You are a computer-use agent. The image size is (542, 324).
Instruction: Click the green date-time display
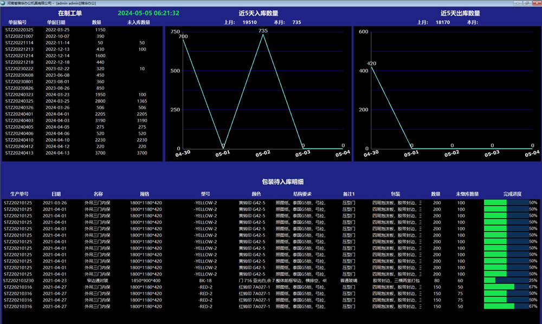[149, 13]
